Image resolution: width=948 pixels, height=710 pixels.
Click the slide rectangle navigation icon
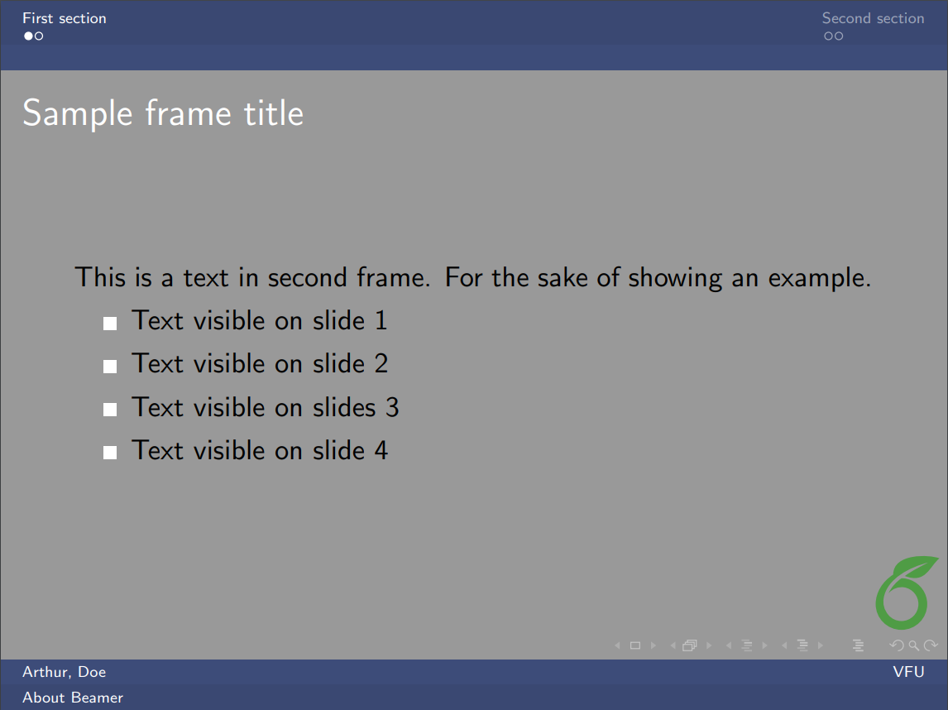pos(635,645)
